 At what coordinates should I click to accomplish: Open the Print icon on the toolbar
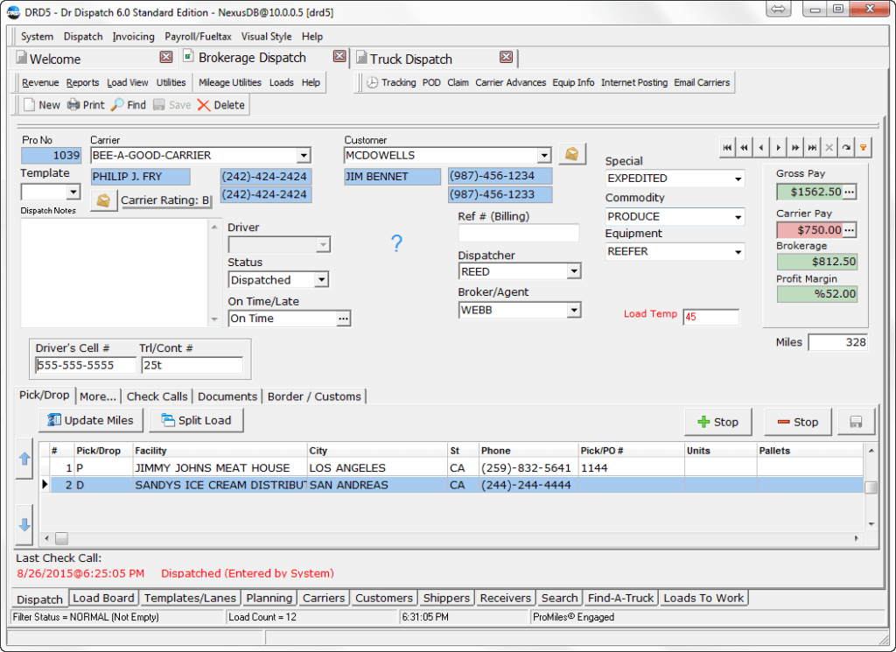pyautogui.click(x=85, y=104)
